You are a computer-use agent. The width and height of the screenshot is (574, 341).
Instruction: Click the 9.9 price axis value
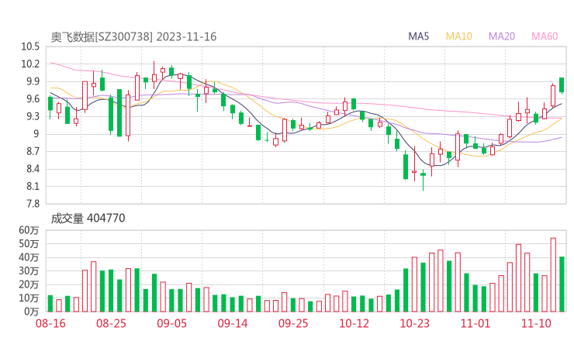[x=33, y=81]
